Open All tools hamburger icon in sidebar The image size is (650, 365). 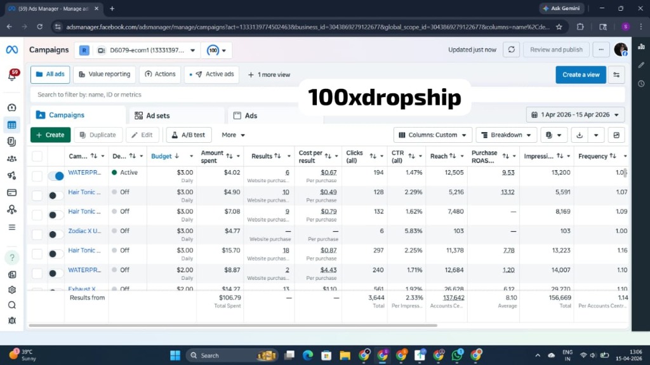[11, 227]
